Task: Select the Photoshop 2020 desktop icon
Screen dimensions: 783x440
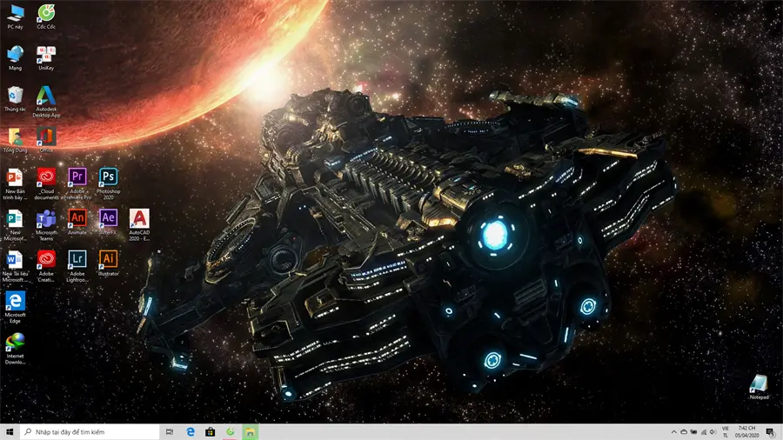Action: coord(108,183)
